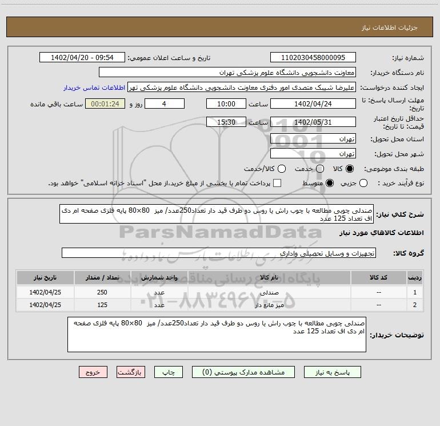Viewport: 440px width, 426px height.
Task: Select the کالا radio button
Action: [350, 169]
